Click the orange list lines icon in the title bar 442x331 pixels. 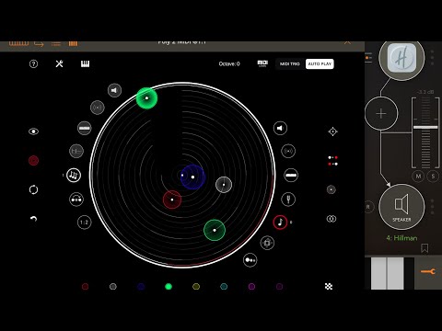[x=56, y=43]
